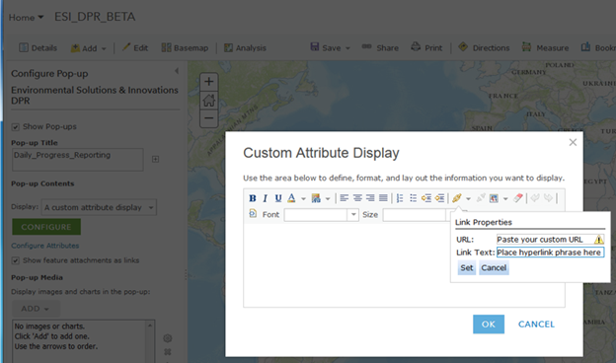This screenshot has width=616, height=363.
Task: Open the Analysis tool
Action: (245, 48)
